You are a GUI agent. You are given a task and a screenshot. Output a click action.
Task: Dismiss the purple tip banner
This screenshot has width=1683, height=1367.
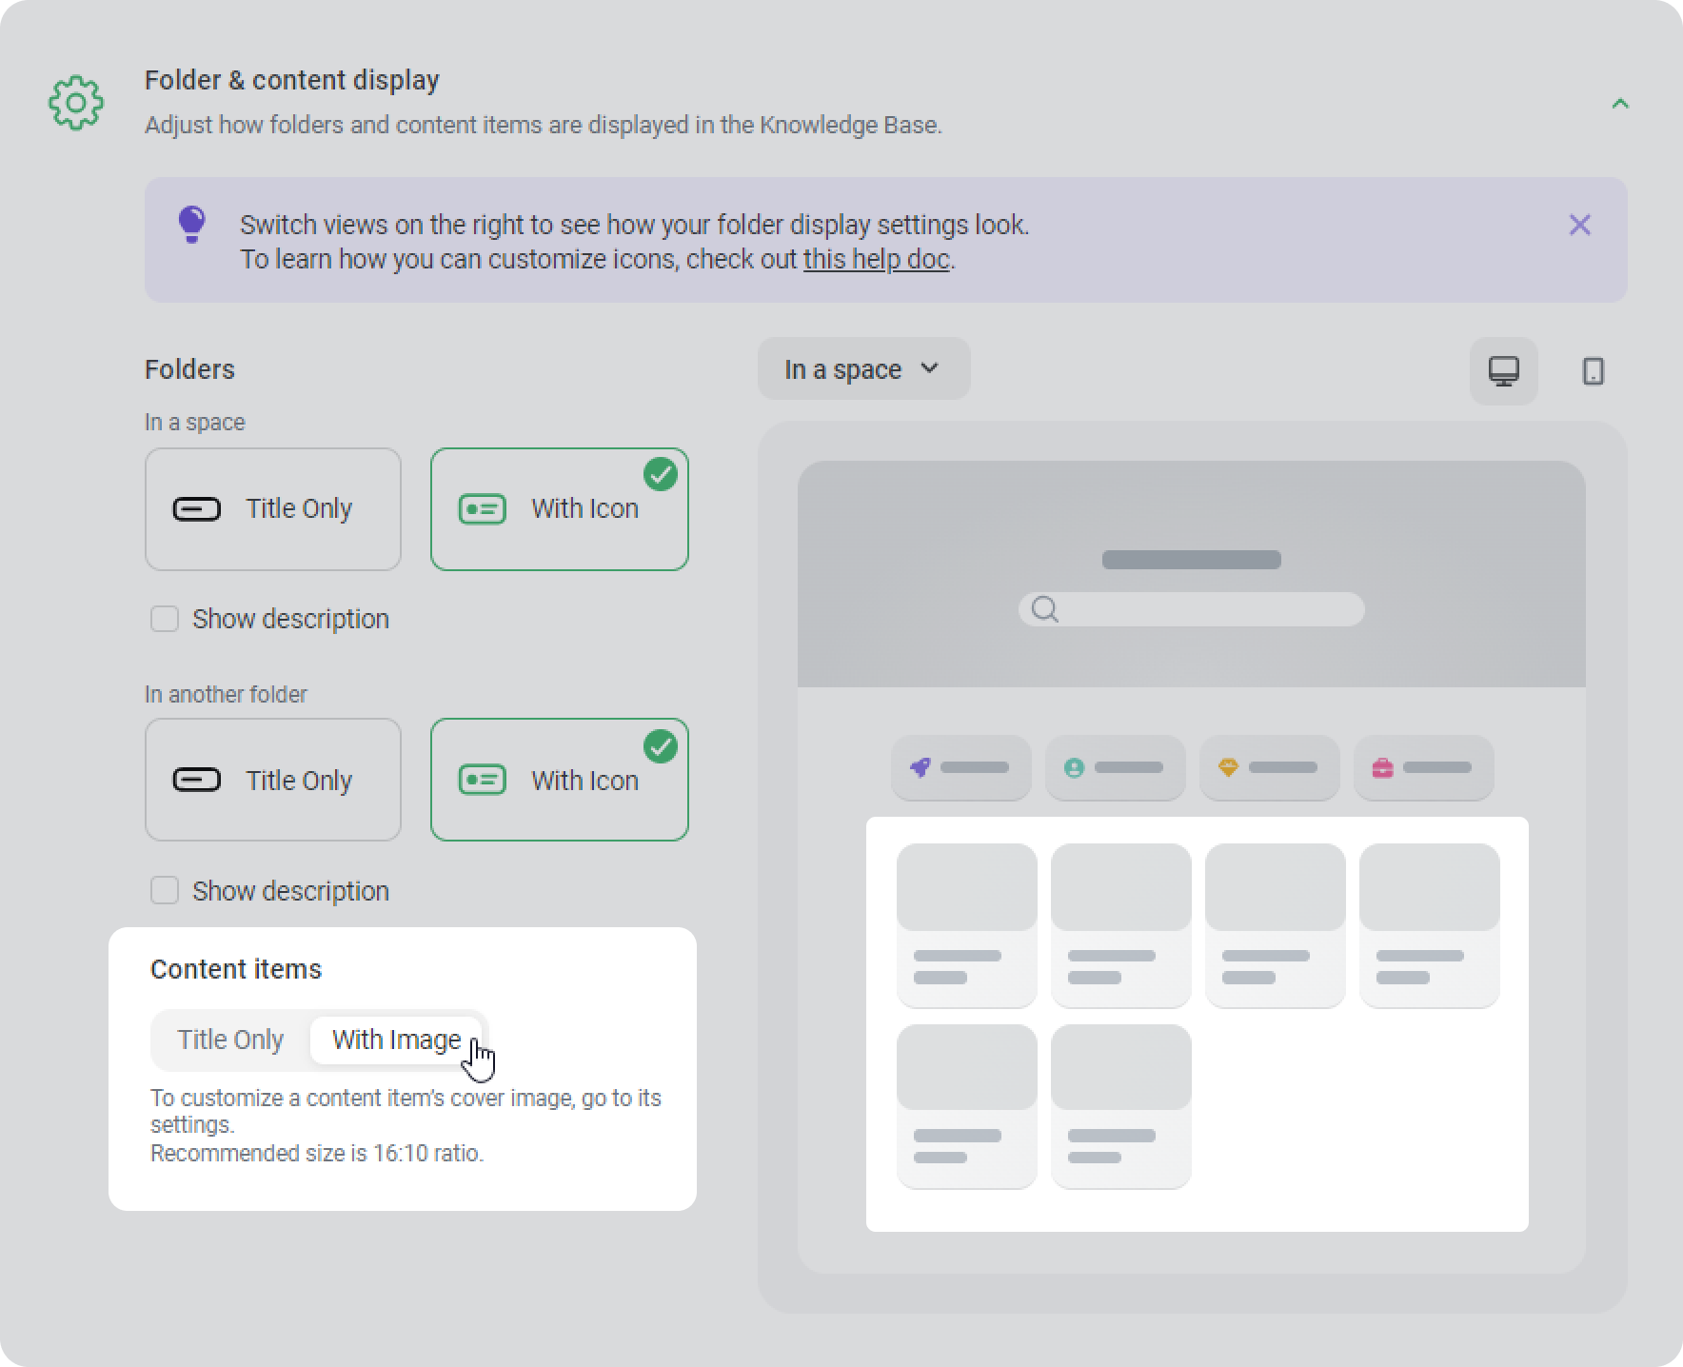pos(1580,225)
